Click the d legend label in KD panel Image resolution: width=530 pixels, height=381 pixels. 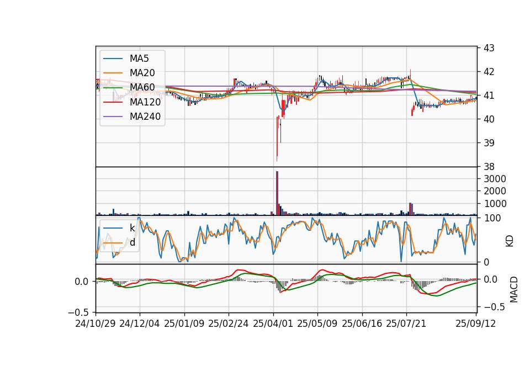(x=132, y=242)
